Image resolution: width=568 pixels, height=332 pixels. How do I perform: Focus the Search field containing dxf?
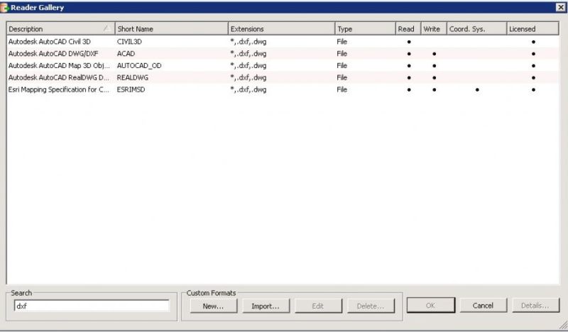(x=92, y=306)
